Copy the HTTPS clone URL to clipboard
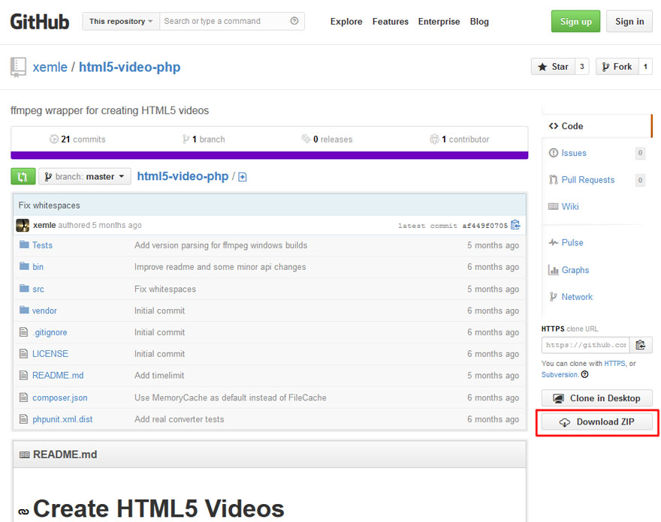 (x=641, y=345)
